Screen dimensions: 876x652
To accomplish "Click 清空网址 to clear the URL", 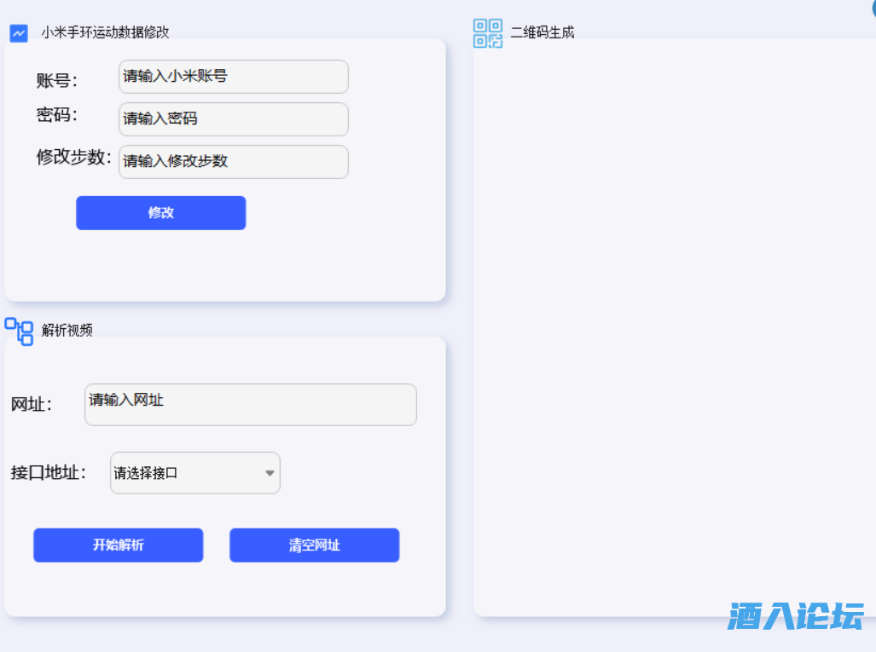I will [314, 545].
